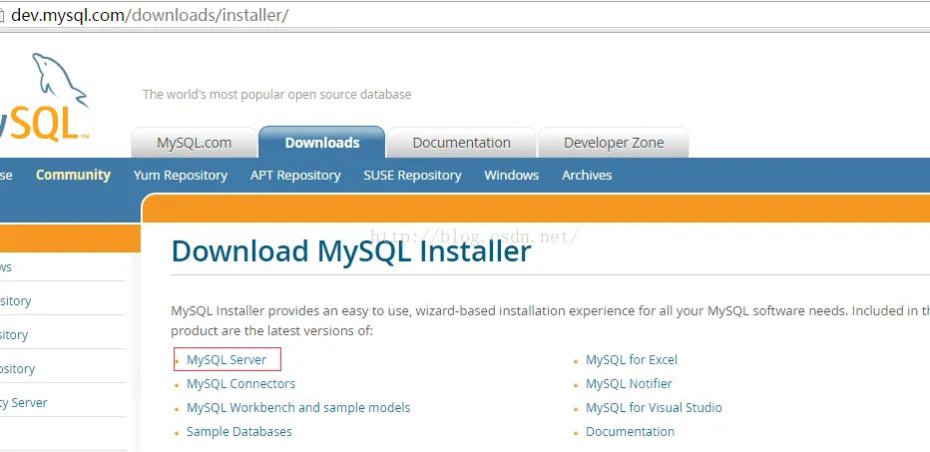Click the MySQL Server link
The height and width of the screenshot is (452, 930).
pos(227,359)
